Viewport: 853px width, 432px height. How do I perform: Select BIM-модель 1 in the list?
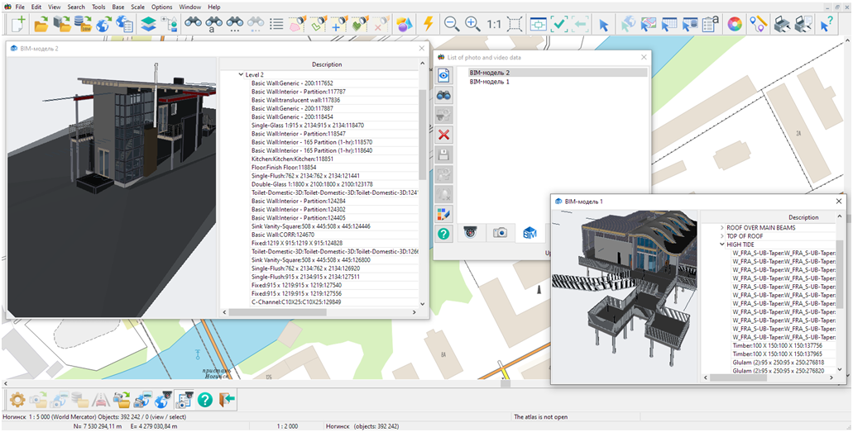(x=489, y=82)
